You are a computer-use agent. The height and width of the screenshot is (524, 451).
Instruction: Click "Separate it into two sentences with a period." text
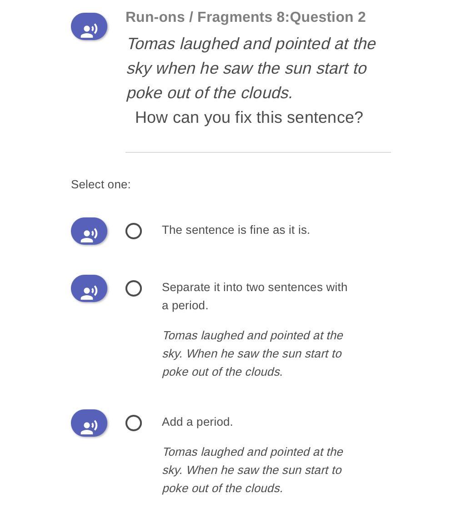(255, 296)
